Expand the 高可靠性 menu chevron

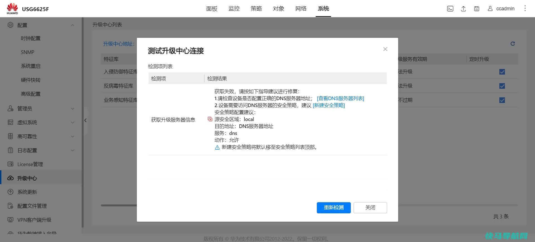click(x=72, y=136)
